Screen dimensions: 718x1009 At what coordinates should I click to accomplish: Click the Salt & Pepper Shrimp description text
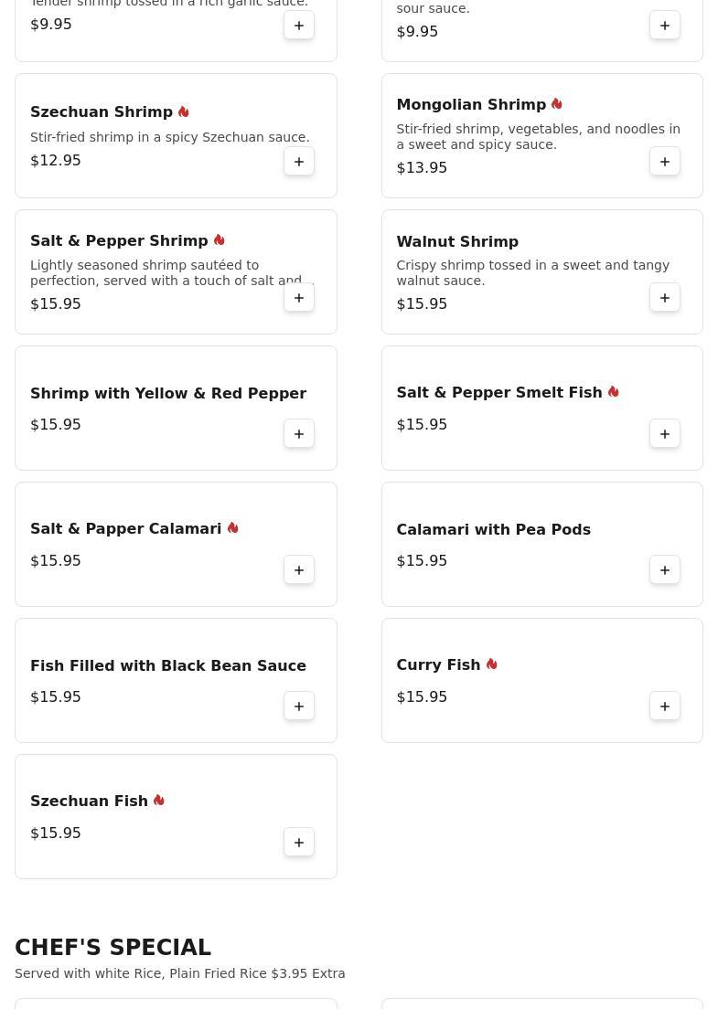click(x=169, y=273)
